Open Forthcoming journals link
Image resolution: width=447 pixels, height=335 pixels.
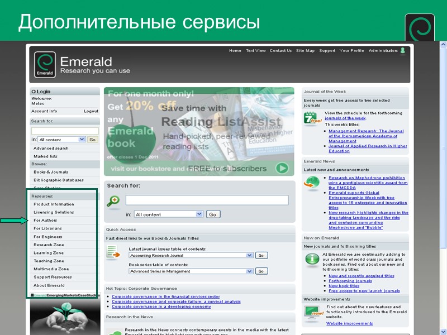click(350, 281)
